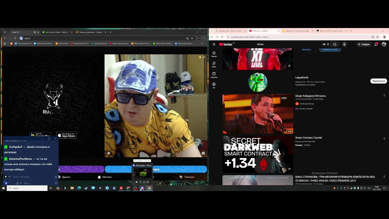This screenshot has height=219, width=389.
Task: Toggle headphones deafen in Discord preview
Action: pos(144,182)
